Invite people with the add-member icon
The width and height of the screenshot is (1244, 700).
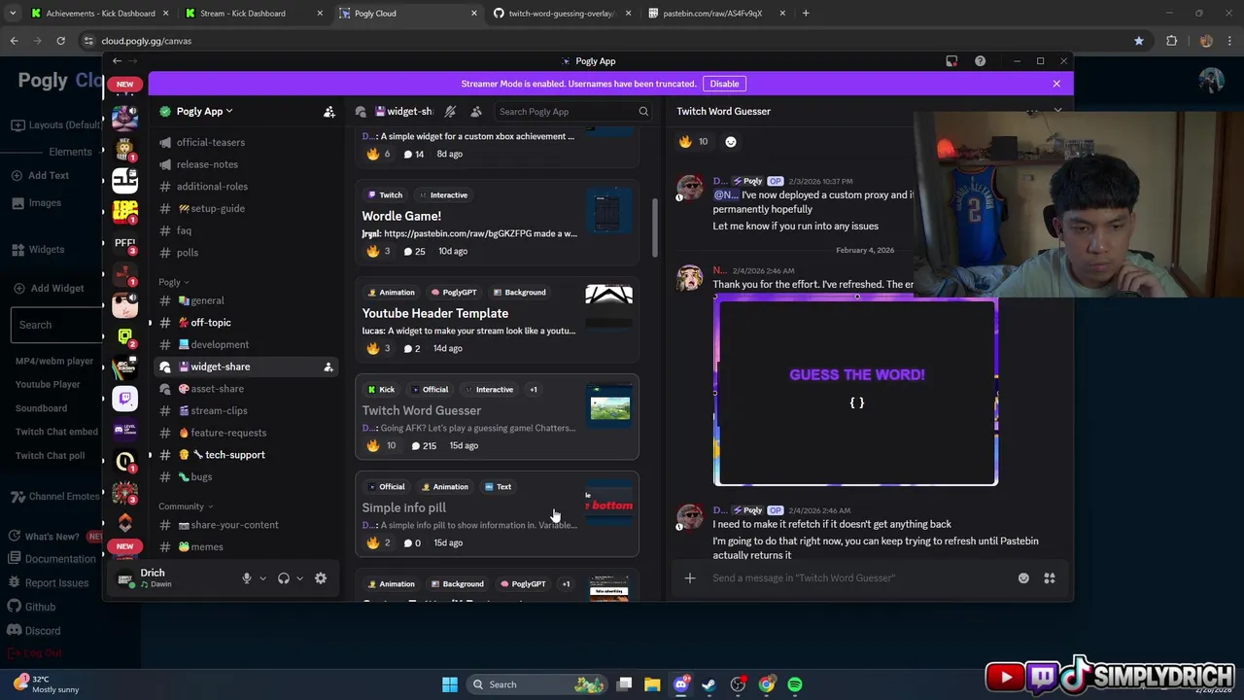[329, 112]
